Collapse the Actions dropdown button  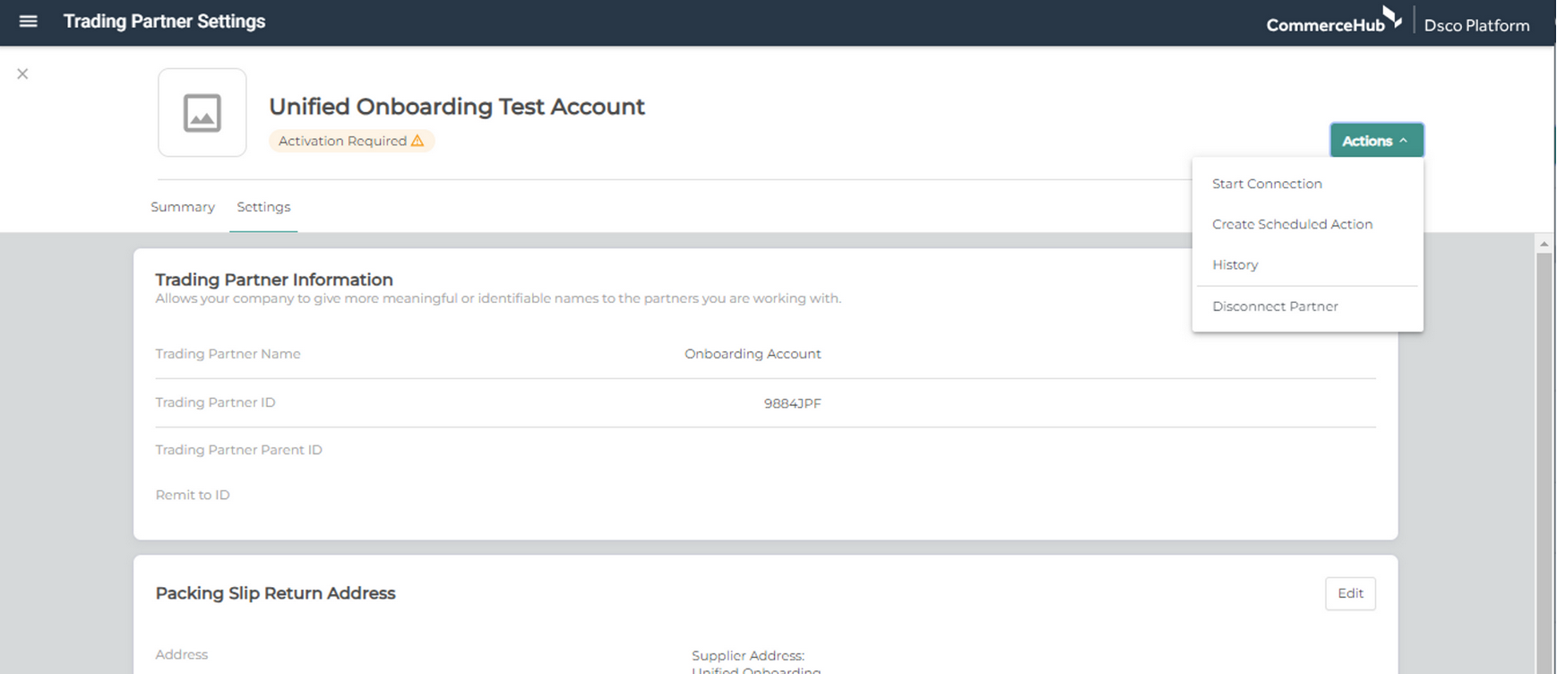click(1376, 141)
